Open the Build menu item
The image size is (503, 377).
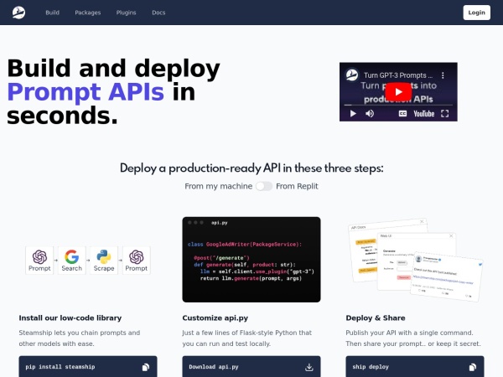coord(52,13)
